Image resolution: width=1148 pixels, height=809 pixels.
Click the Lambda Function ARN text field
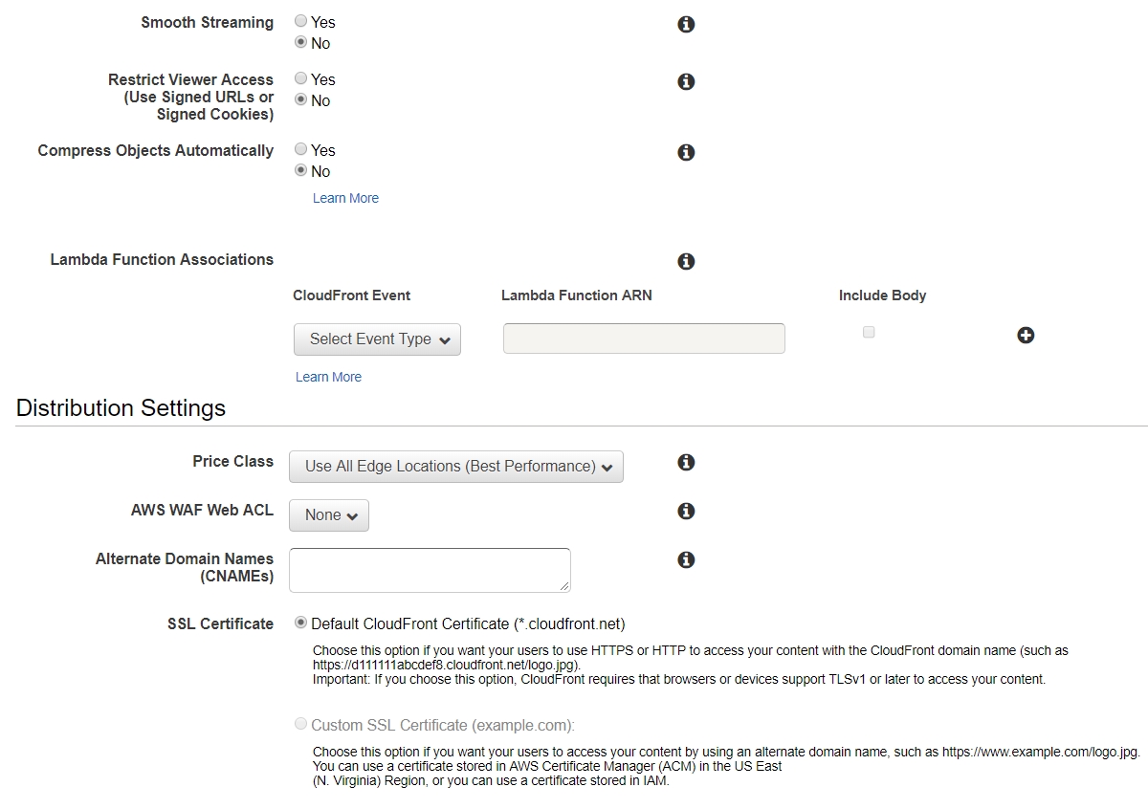644,339
